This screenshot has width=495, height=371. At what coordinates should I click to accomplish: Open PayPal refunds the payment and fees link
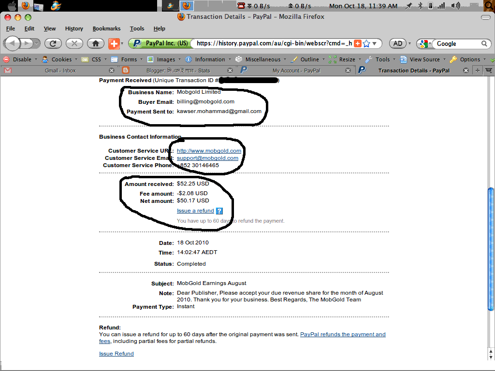343,334
